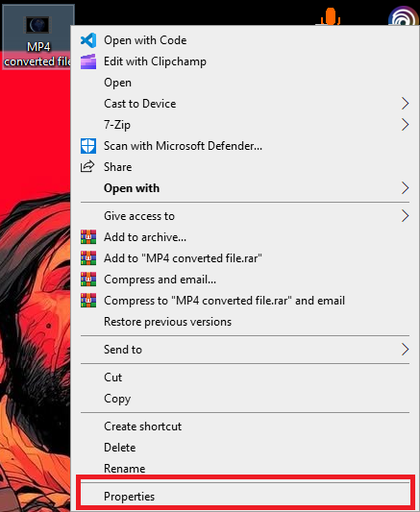Click the WinRAR icon beside Add to archive
Image resolution: width=420 pixels, height=512 pixels.
coord(88,237)
